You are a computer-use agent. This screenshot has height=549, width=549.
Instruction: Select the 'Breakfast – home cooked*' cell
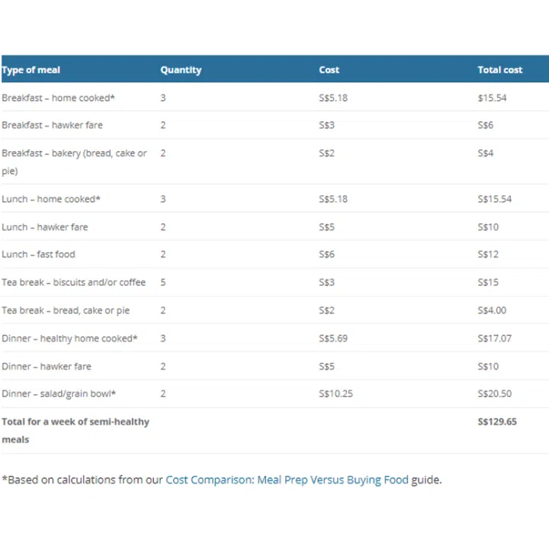[59, 98]
